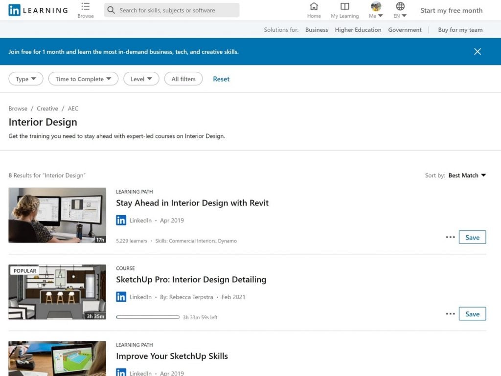The width and height of the screenshot is (501, 376).
Task: Click LinkedIn logo under Improve Your SketchUp Skills
Action: 121,372
